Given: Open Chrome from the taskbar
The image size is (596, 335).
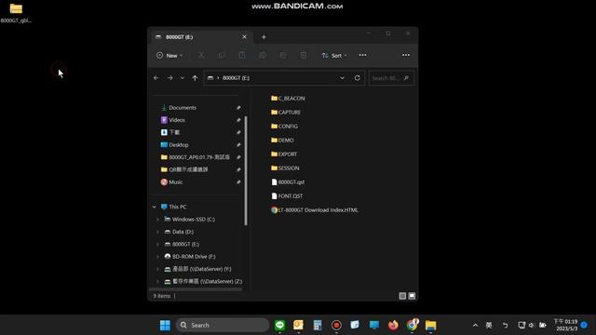Looking at the screenshot, I should (x=412, y=325).
